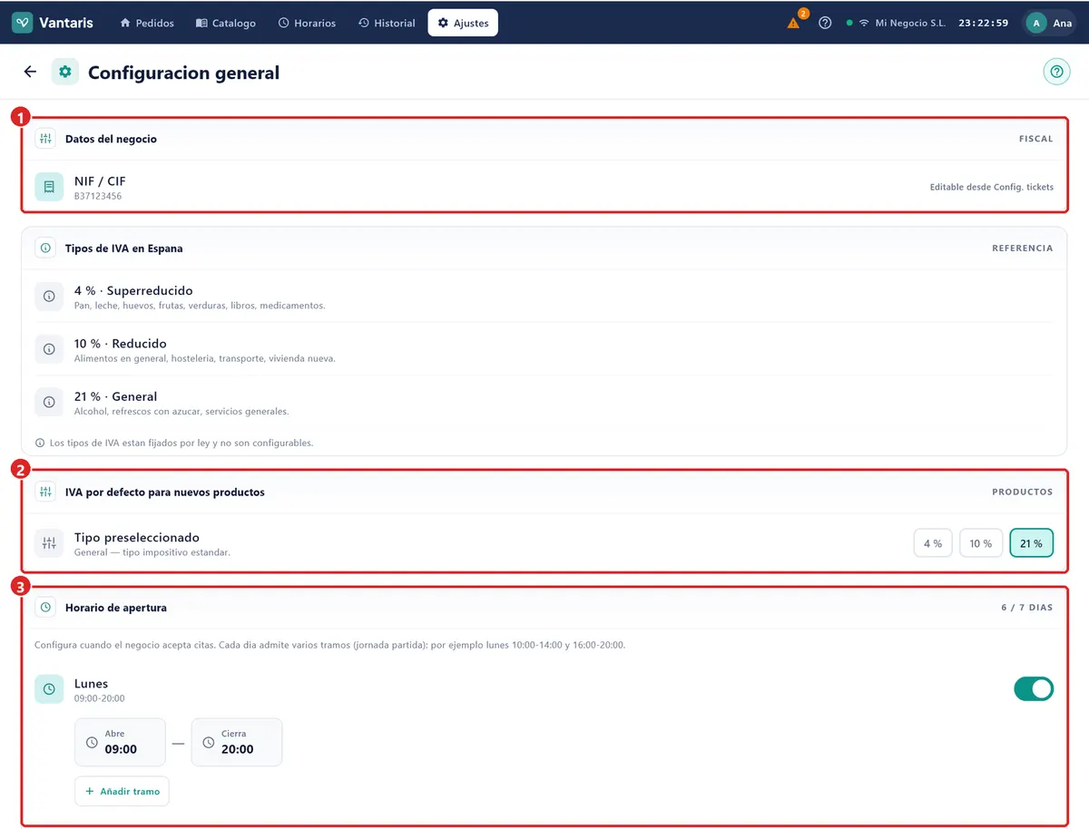The height and width of the screenshot is (829, 1089).
Task: Click clock icon beside Horario de apertura
Action: 45,607
